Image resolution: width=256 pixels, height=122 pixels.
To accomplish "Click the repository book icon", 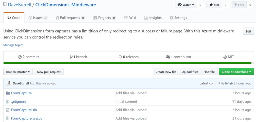I will [5, 4].
